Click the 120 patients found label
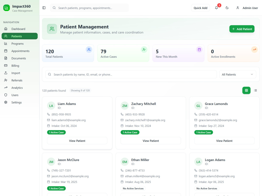This screenshot has width=262, height=196. pos(54,90)
